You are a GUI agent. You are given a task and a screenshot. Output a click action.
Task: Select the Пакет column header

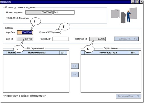coord(11,53)
